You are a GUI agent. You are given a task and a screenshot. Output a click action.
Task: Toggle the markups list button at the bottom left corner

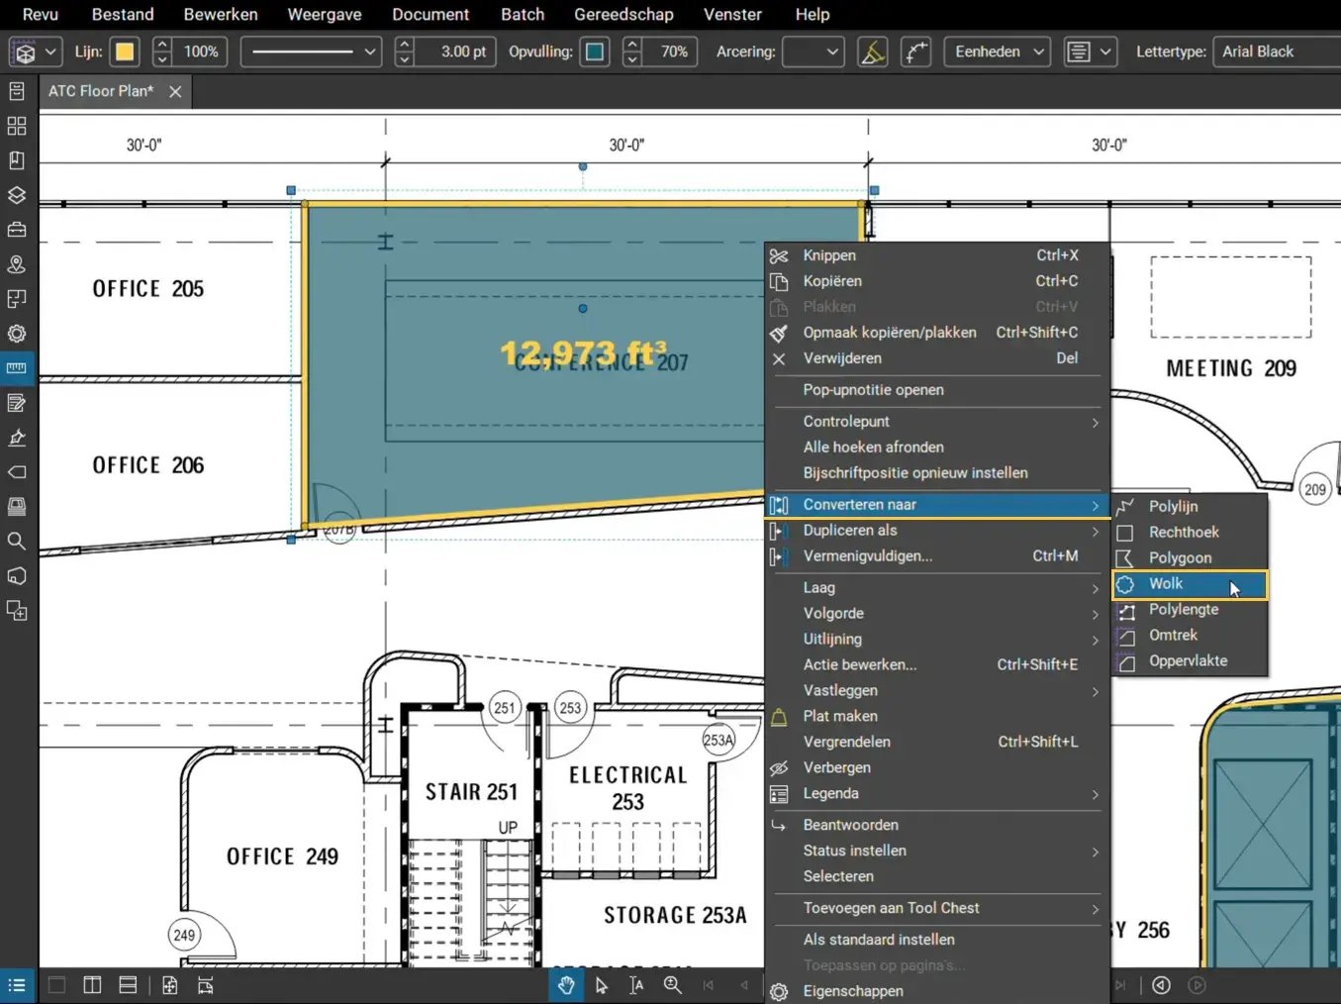click(x=17, y=985)
